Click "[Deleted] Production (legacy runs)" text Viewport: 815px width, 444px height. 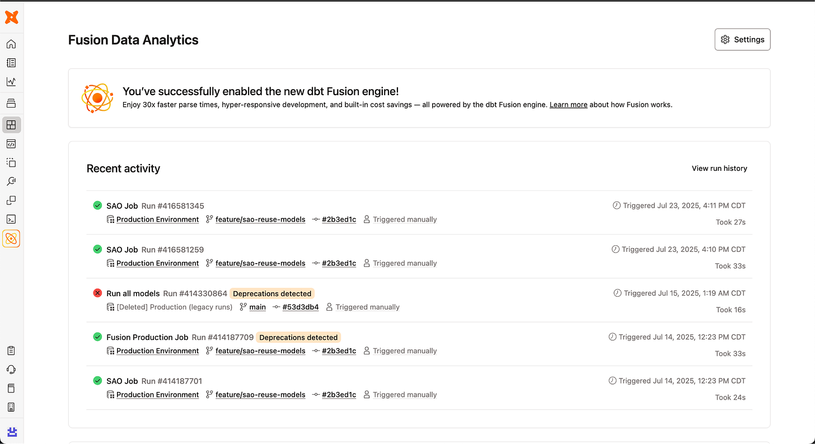click(174, 307)
